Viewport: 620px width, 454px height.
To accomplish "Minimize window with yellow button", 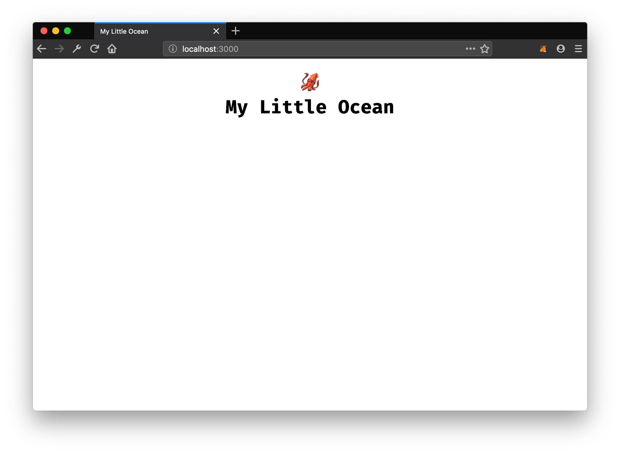I will pos(56,31).
